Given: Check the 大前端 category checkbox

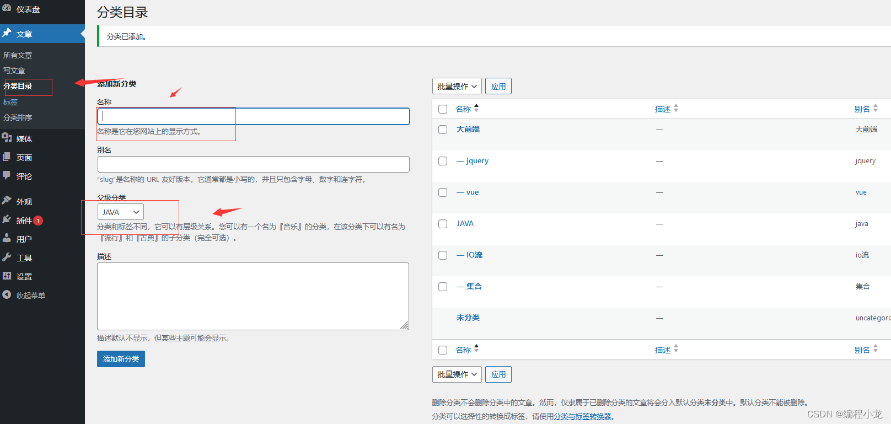Looking at the screenshot, I should pos(443,130).
